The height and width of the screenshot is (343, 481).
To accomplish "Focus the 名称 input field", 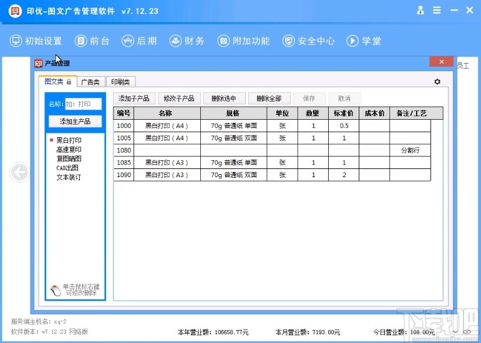I will (83, 104).
